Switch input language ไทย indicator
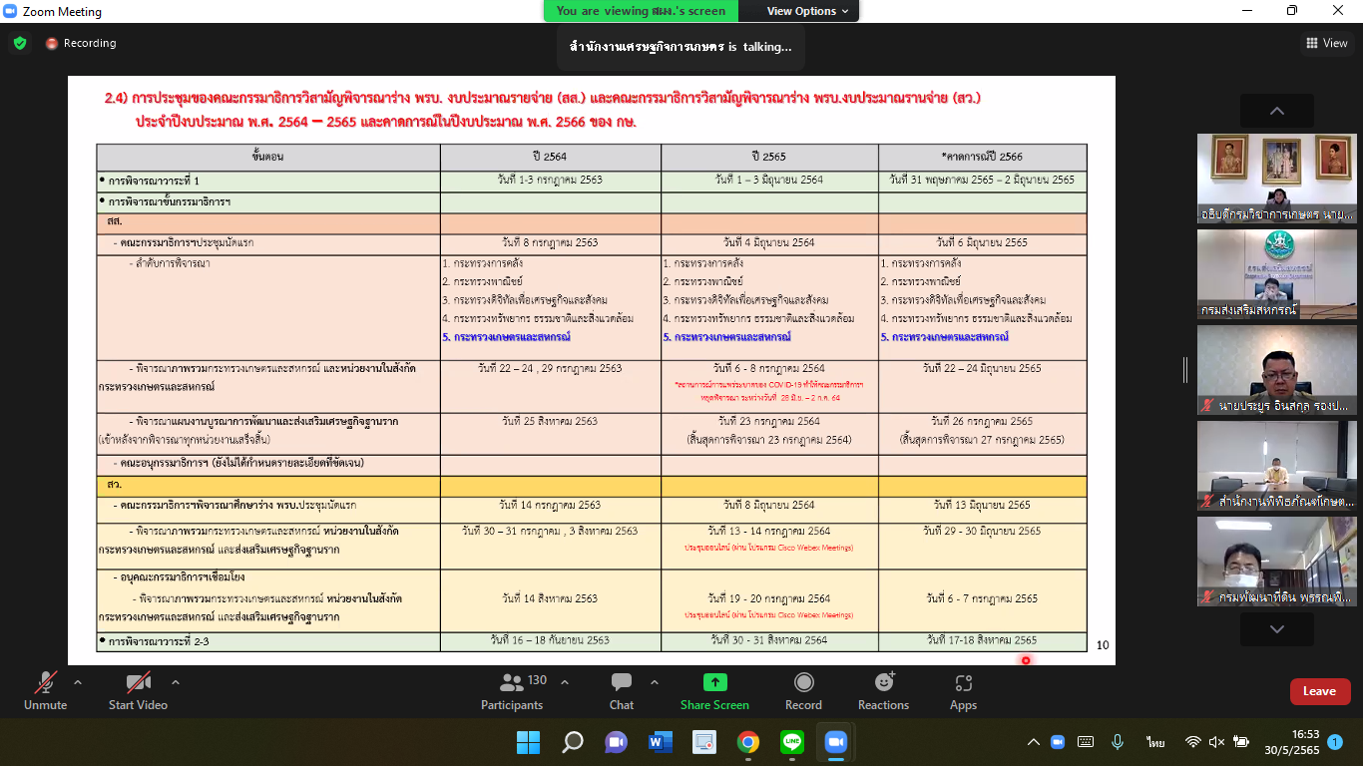The image size is (1363, 766). (1155, 742)
